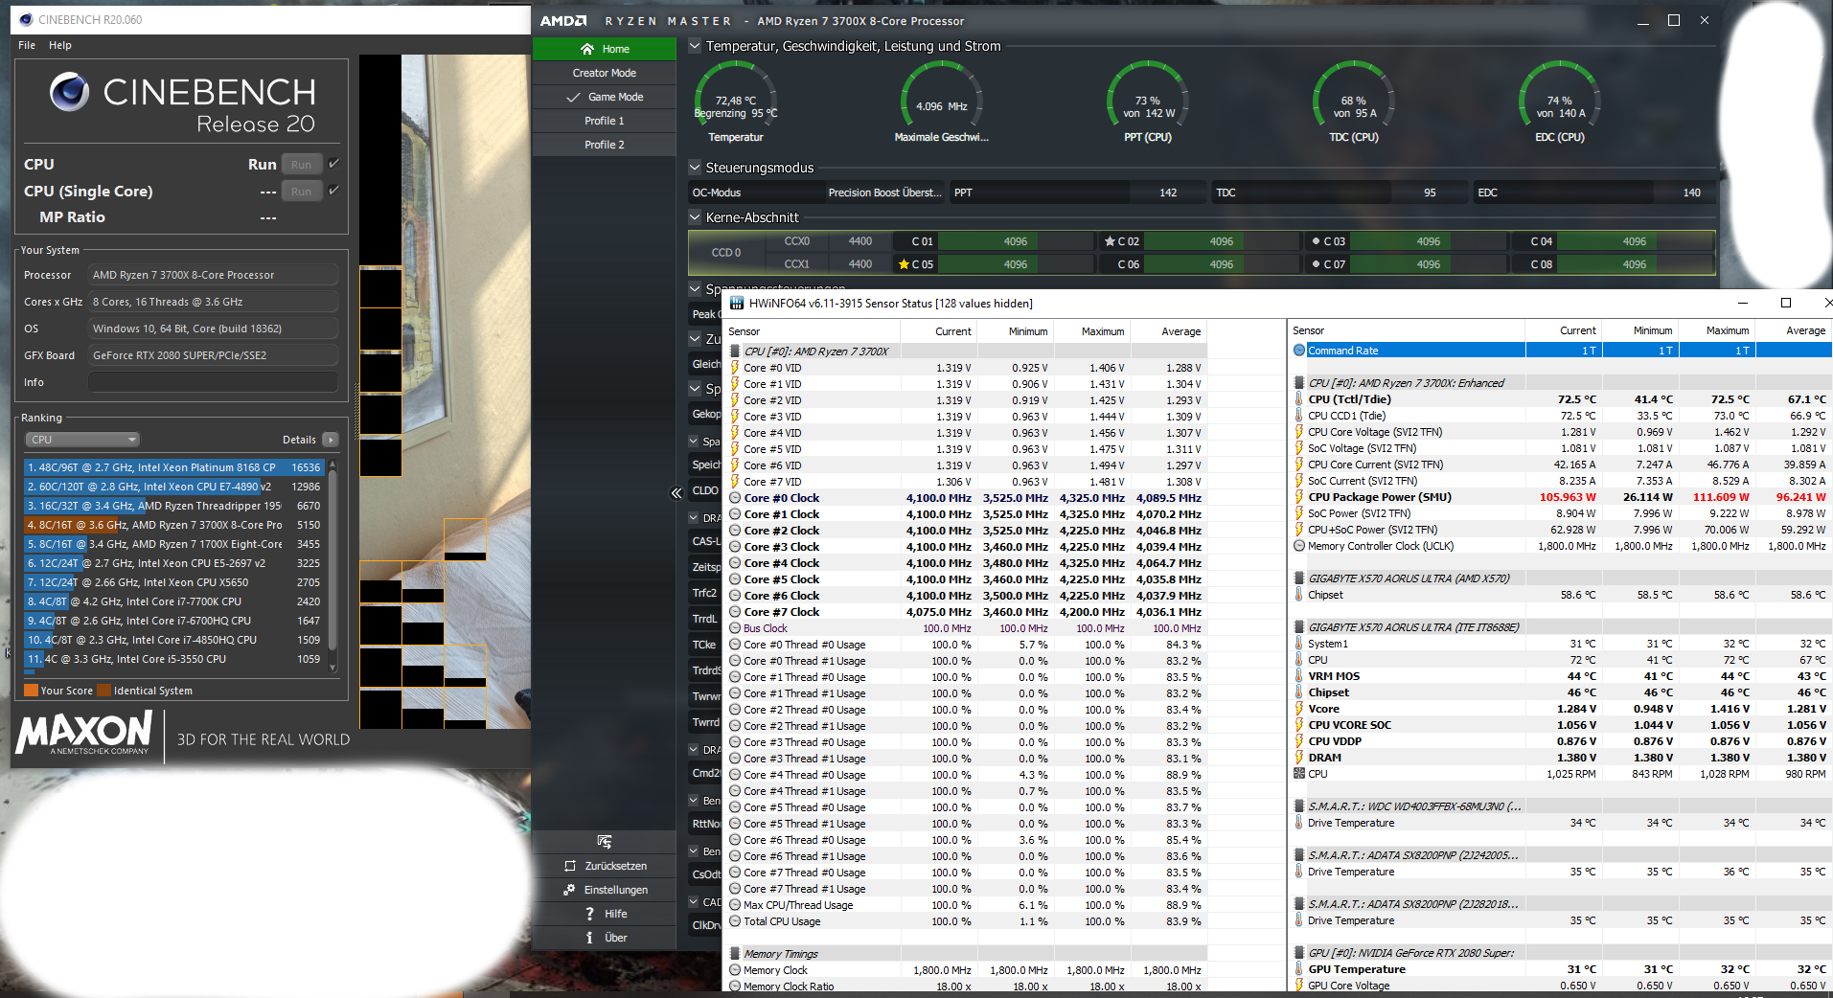Select the CPU Package Power (SMU) row
The width and height of the screenshot is (1833, 998).
(1561, 497)
